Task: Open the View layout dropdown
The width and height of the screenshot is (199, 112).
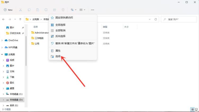Action: pos(82,10)
